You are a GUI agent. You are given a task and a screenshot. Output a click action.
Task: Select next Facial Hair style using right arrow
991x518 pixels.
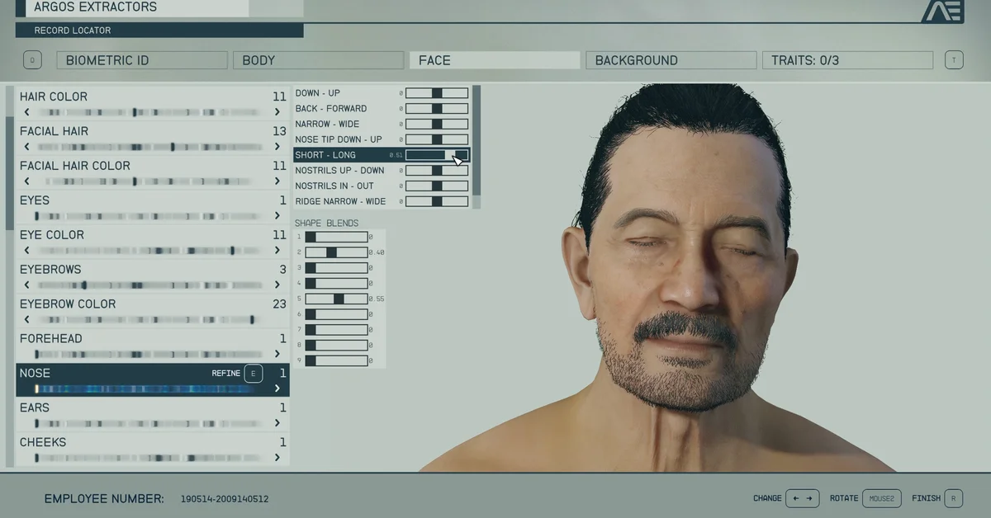pos(277,147)
